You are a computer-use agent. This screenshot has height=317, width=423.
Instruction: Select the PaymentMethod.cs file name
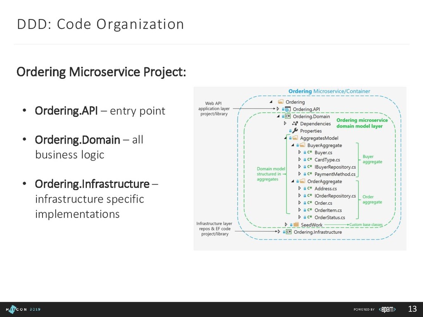point(335,175)
